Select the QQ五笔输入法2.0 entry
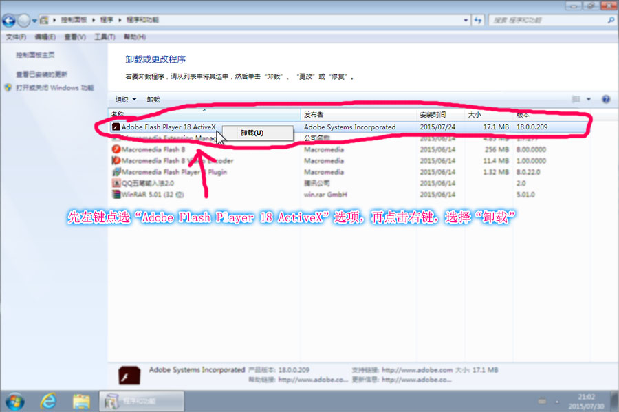Image resolution: width=619 pixels, height=412 pixels. tap(148, 183)
